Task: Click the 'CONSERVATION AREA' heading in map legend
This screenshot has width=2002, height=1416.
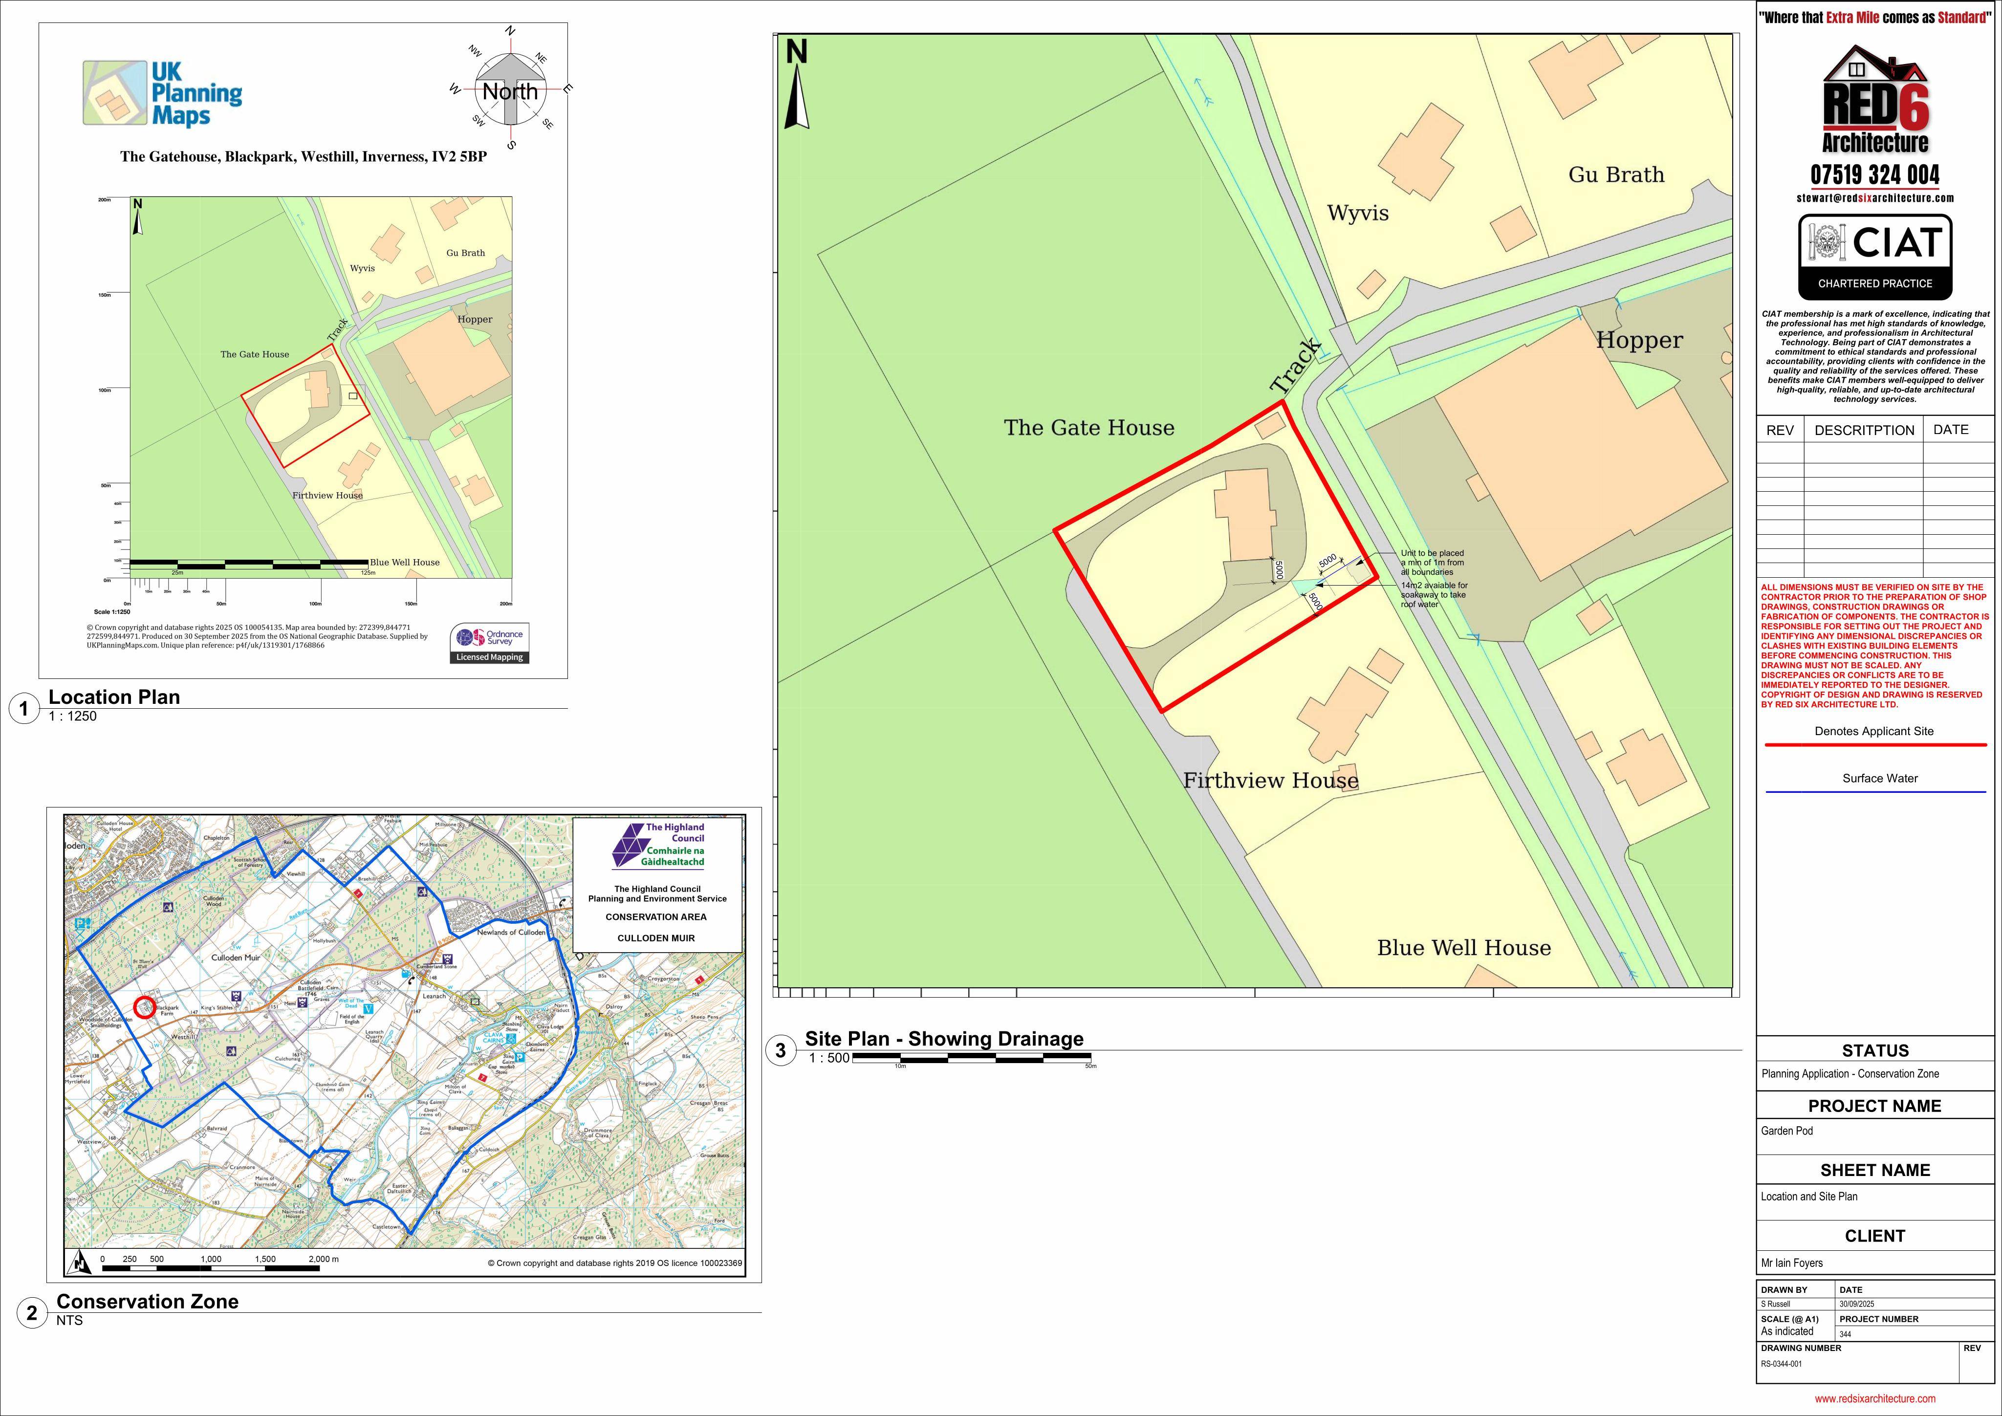Action: point(656,917)
